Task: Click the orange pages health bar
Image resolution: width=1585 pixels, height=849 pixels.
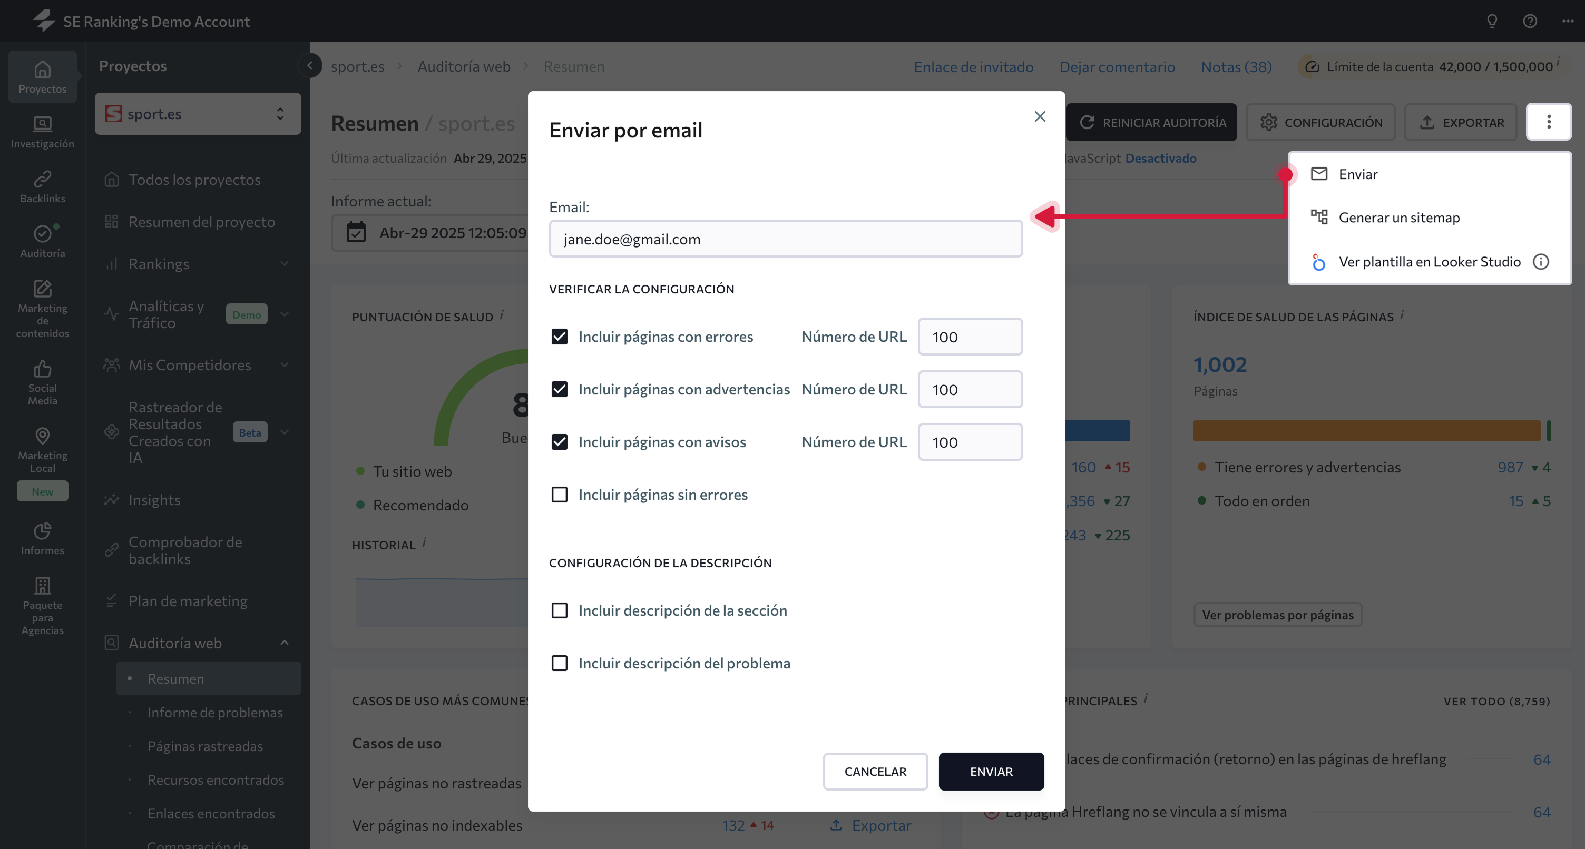Action: point(1366,431)
